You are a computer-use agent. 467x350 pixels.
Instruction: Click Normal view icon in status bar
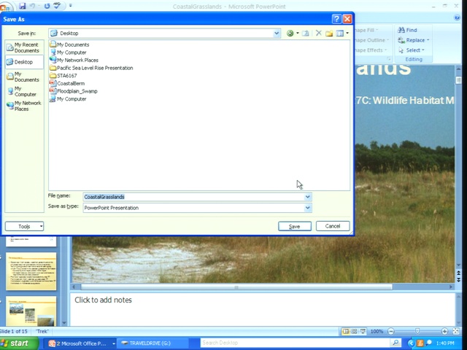coord(346,331)
